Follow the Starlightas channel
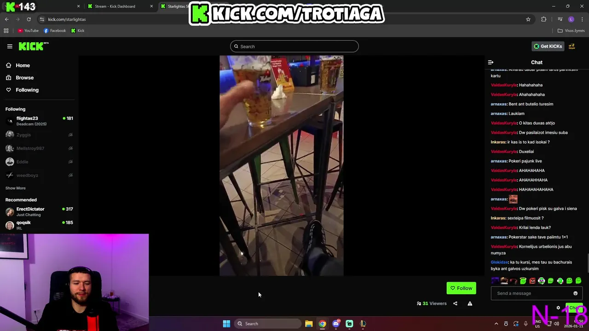The height and width of the screenshot is (331, 589). (461, 288)
